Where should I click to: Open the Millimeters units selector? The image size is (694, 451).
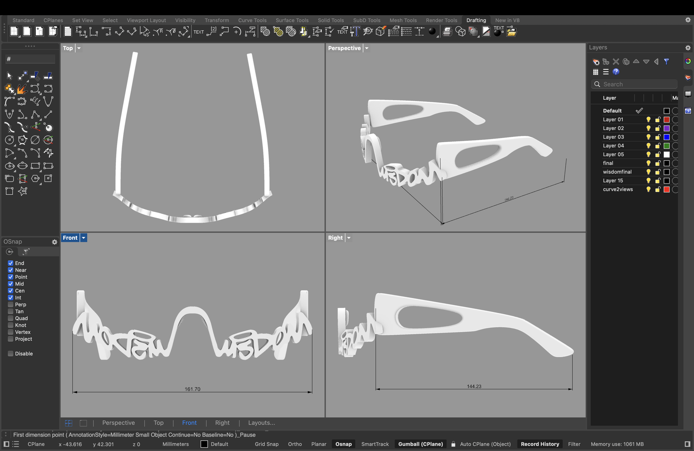pos(175,444)
